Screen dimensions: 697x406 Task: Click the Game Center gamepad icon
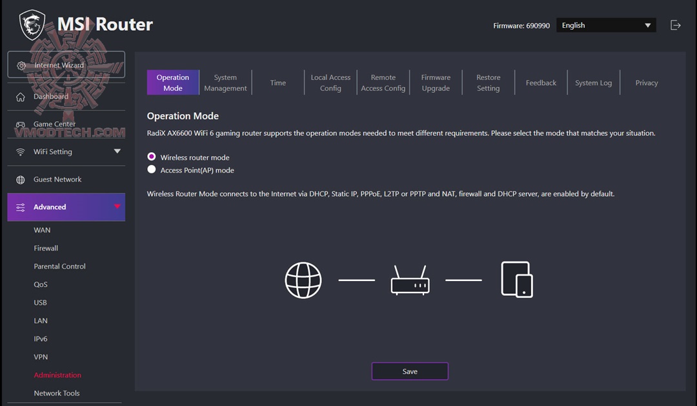pos(21,124)
